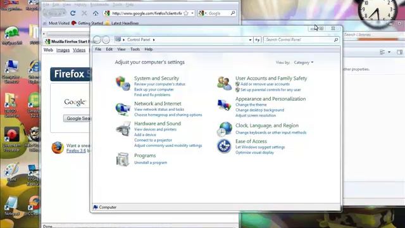Click the Google Search button in Firefox
405x228 pixels.
[77, 118]
